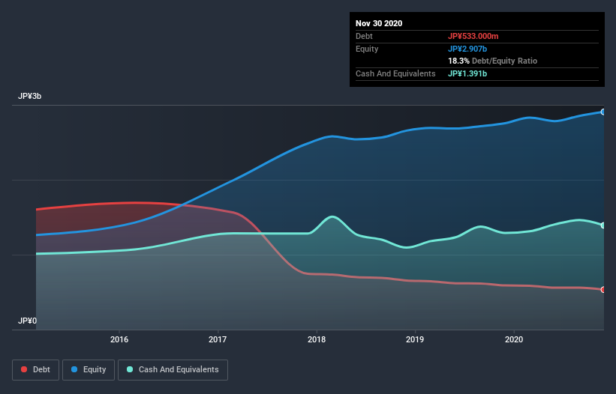Toggle the Cash And Equivalents legend button

173,370
